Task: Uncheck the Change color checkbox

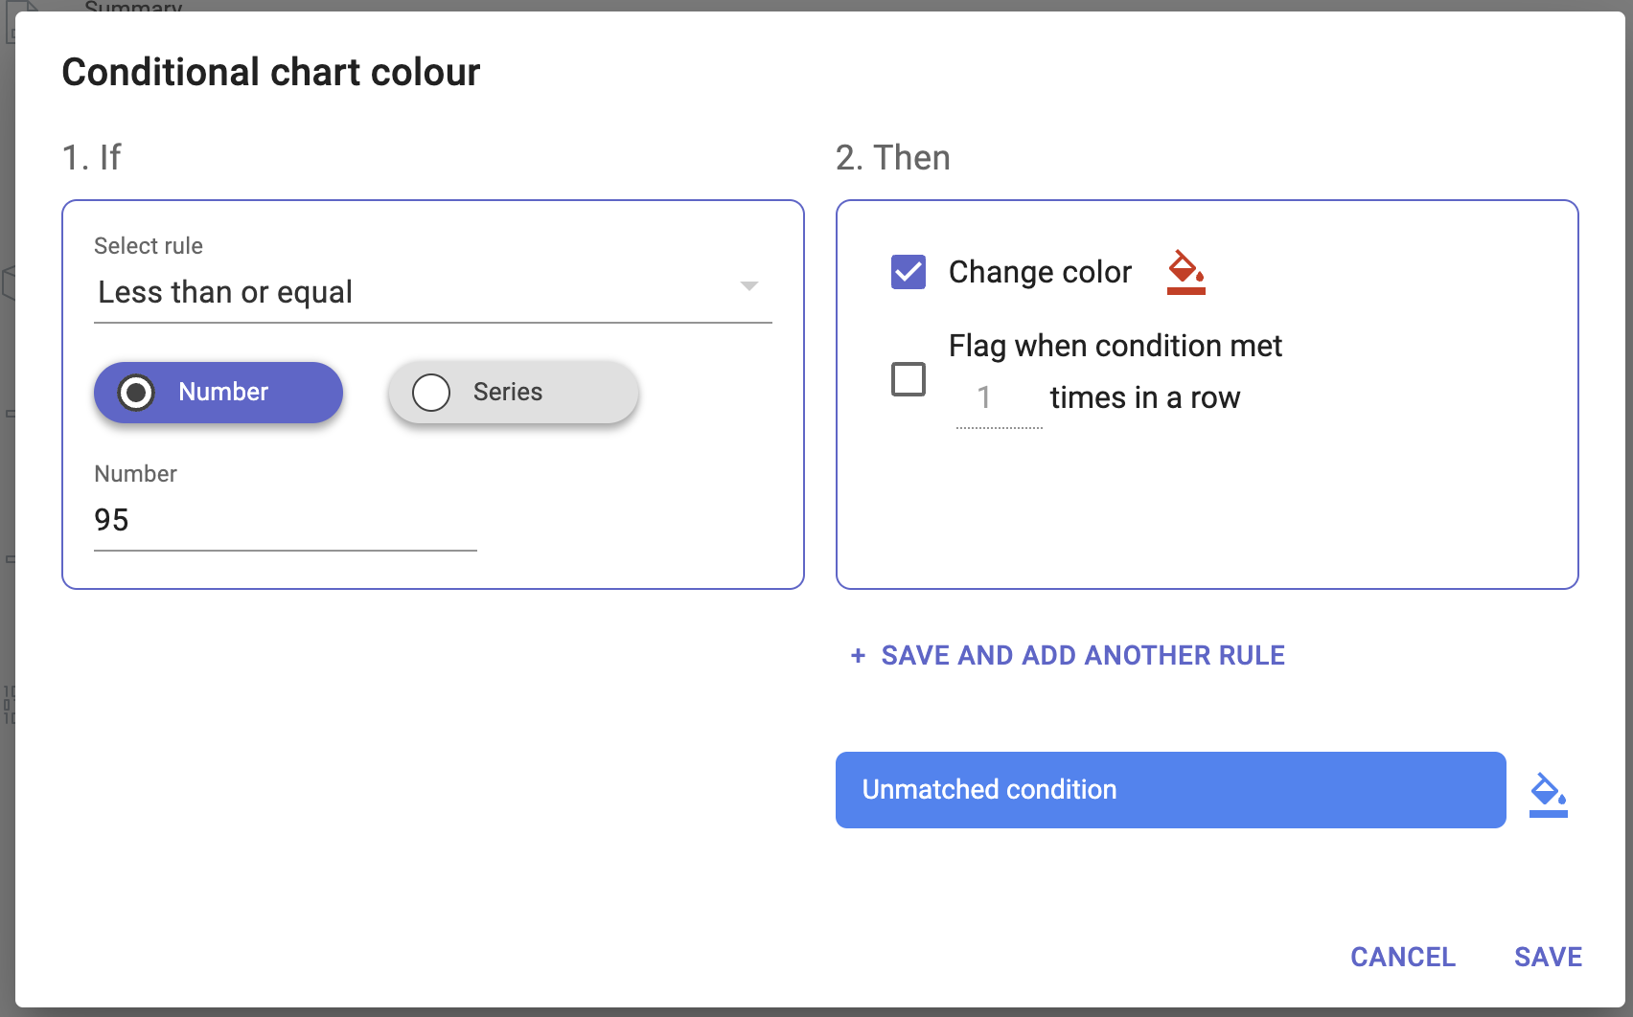Action: (x=908, y=272)
